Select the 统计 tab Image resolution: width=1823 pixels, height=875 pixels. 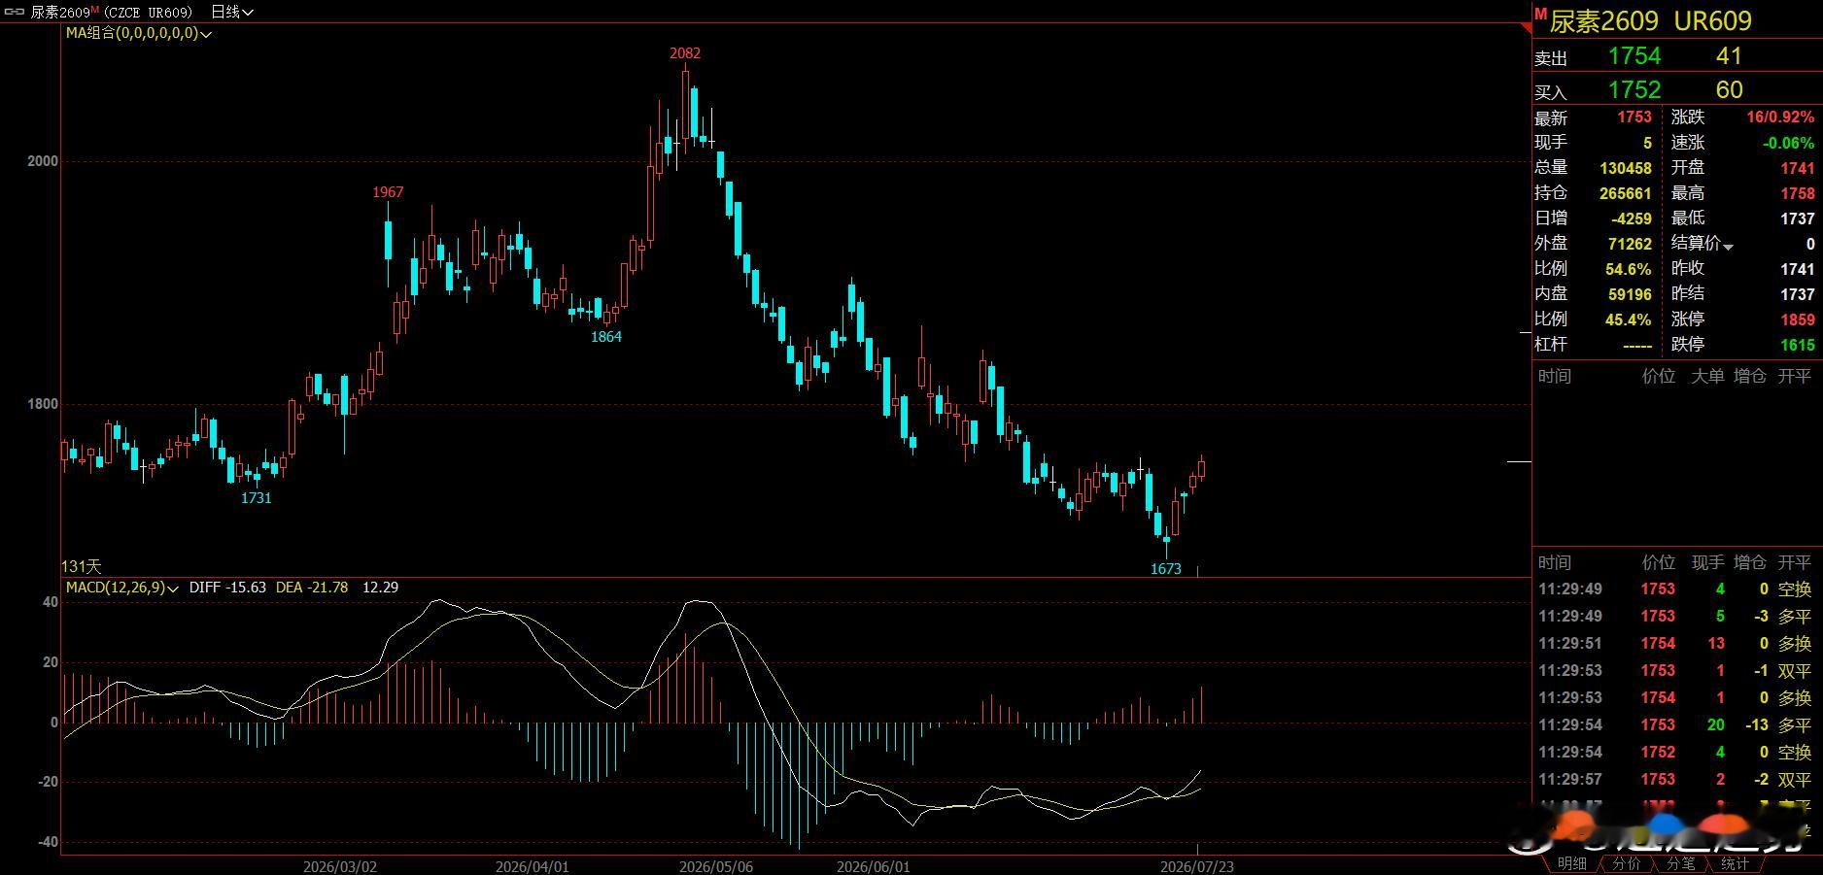point(1735,863)
